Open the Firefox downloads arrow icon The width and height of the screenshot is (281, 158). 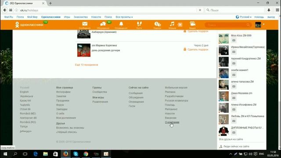click(269, 10)
